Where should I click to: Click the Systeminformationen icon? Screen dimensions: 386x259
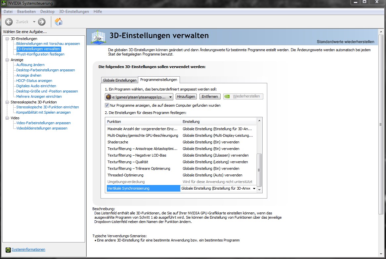[8, 250]
